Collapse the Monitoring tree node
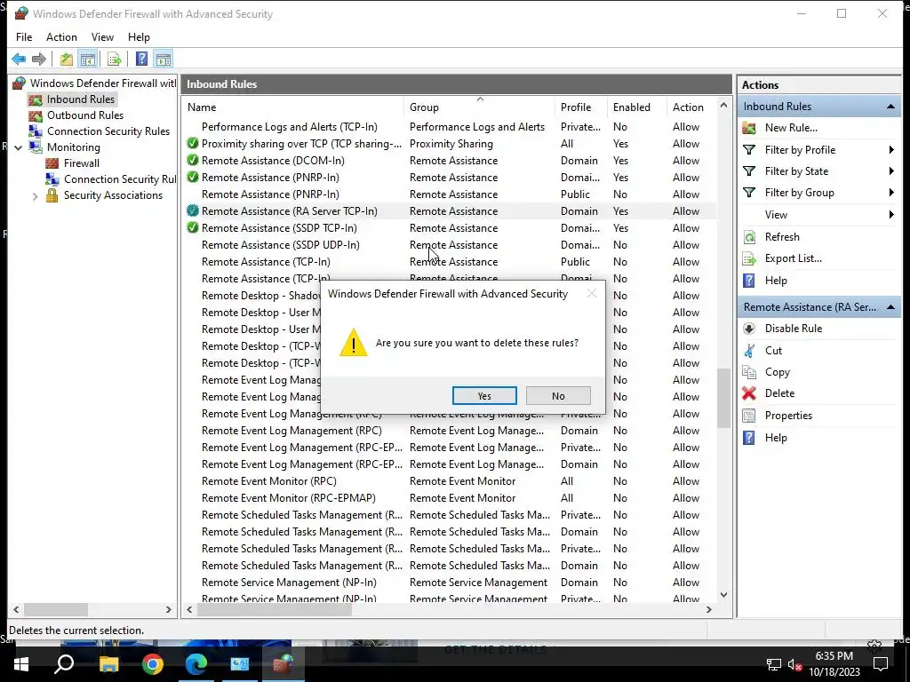910x682 pixels. (x=18, y=147)
